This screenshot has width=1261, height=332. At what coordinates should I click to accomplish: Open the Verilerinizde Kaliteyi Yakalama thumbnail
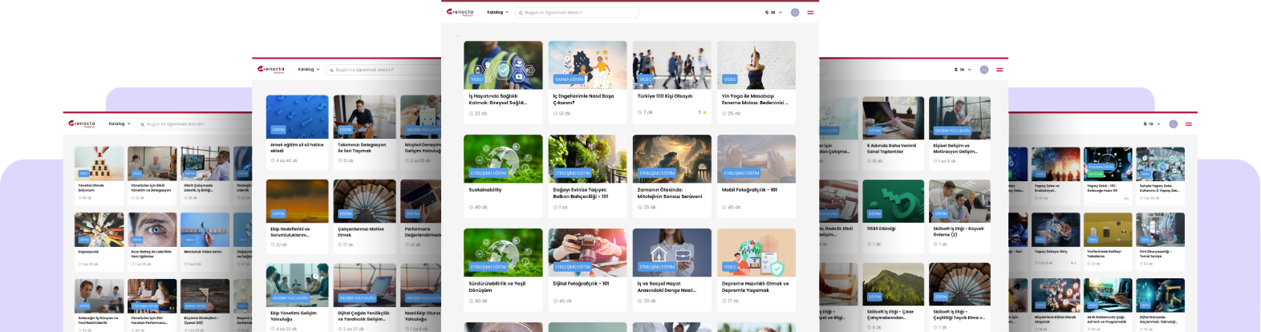[x=1108, y=229]
